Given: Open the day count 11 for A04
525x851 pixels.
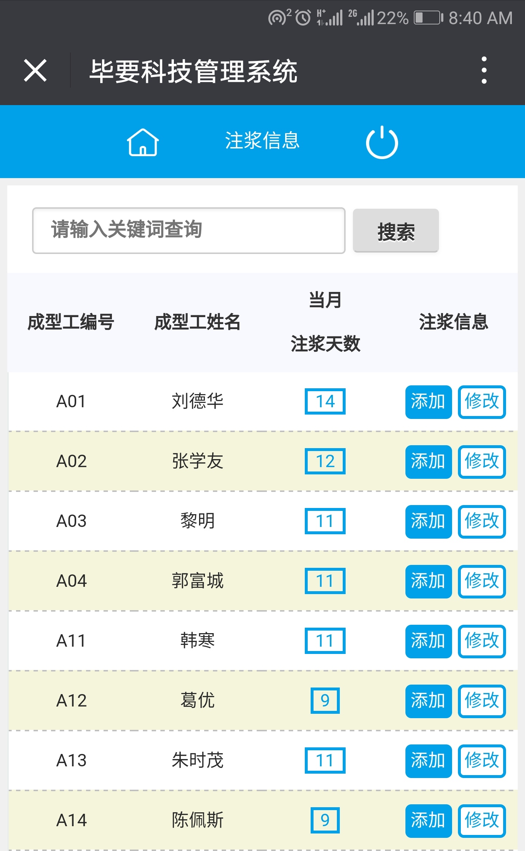Looking at the screenshot, I should (325, 581).
